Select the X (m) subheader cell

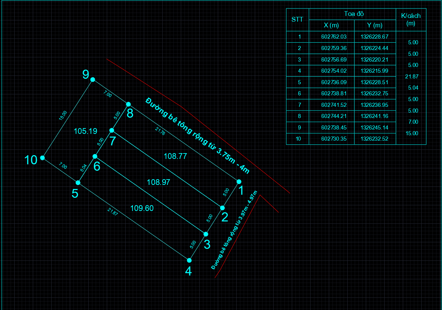tap(331, 25)
